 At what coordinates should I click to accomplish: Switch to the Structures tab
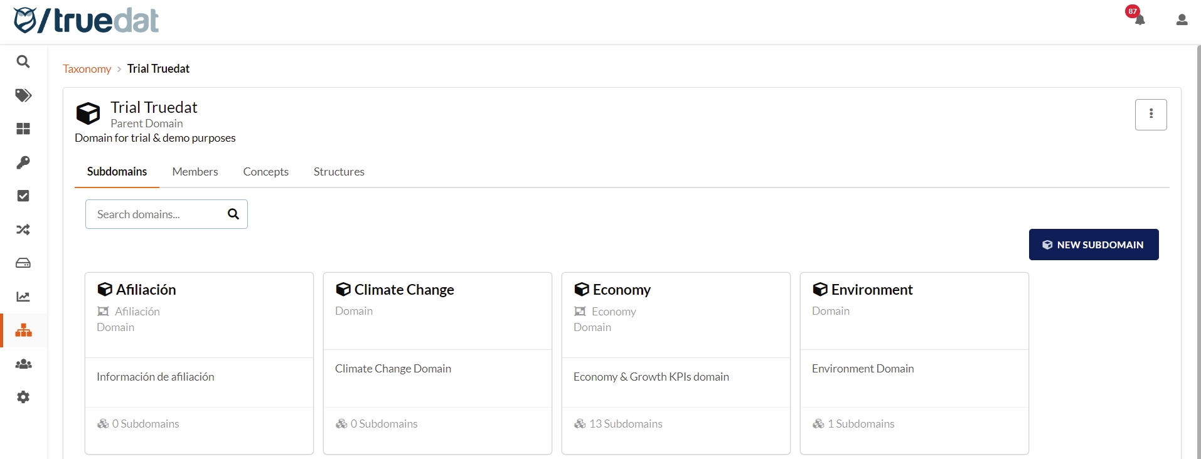pyautogui.click(x=339, y=172)
